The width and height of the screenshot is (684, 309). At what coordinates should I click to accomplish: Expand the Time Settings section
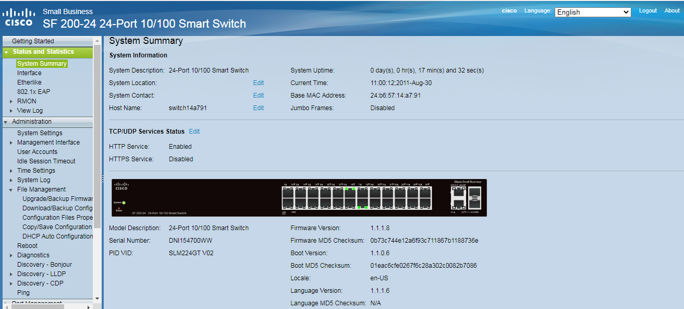click(13, 170)
